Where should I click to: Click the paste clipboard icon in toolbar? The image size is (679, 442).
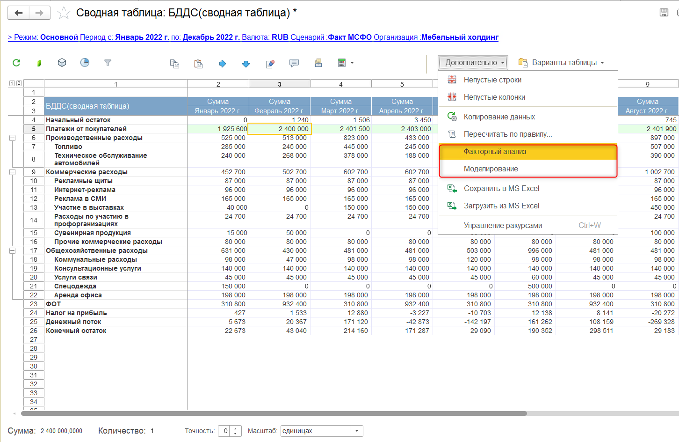[x=198, y=64]
